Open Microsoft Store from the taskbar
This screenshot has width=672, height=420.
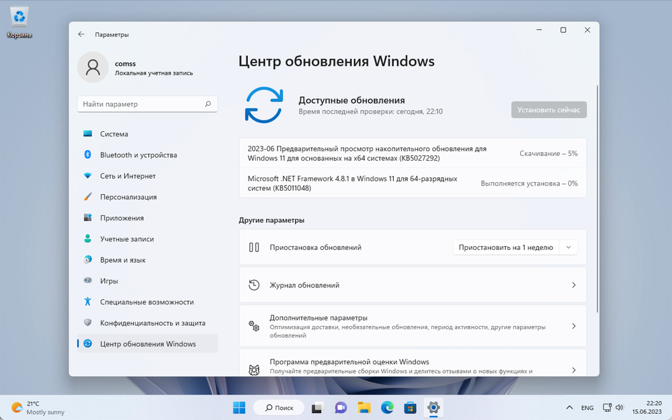[410, 408]
